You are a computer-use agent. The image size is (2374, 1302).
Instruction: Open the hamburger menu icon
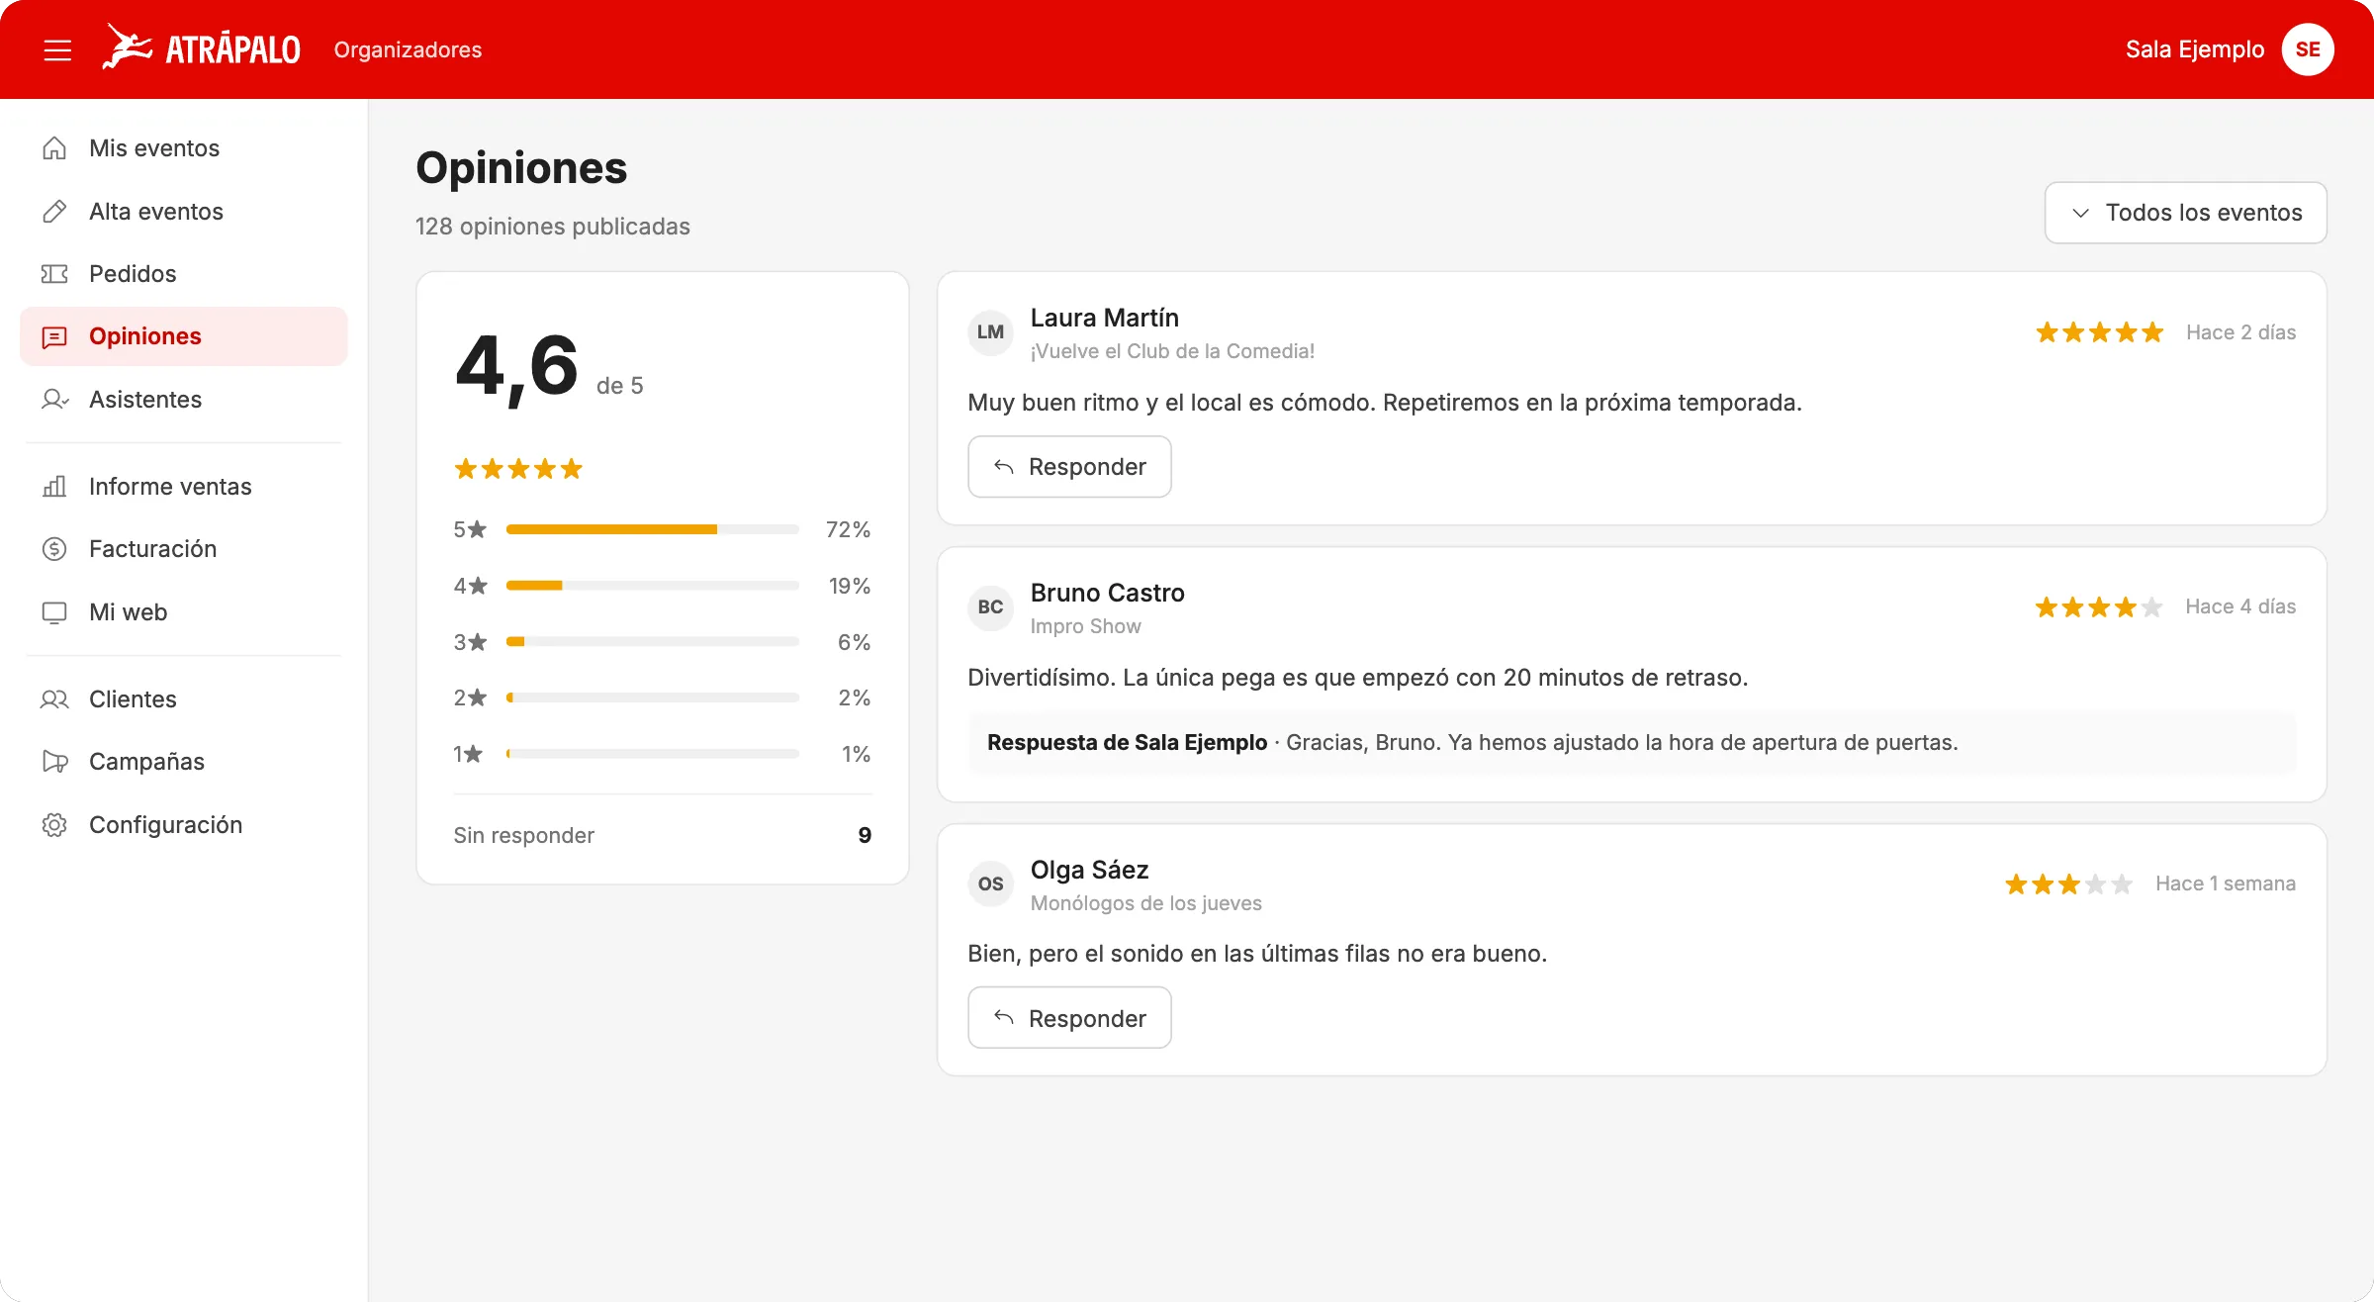click(x=57, y=50)
